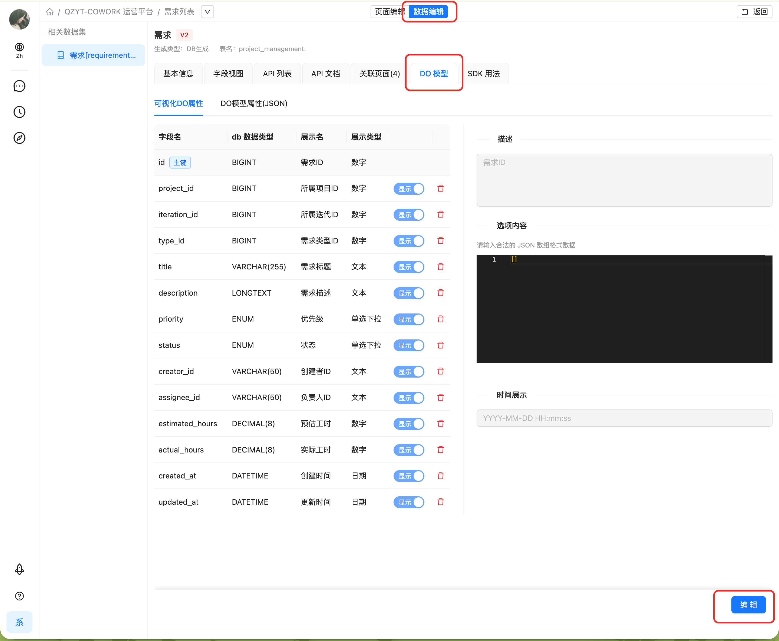Viewport: 779px width, 641px height.
Task: Delete the updated_at field
Action: pyautogui.click(x=440, y=501)
